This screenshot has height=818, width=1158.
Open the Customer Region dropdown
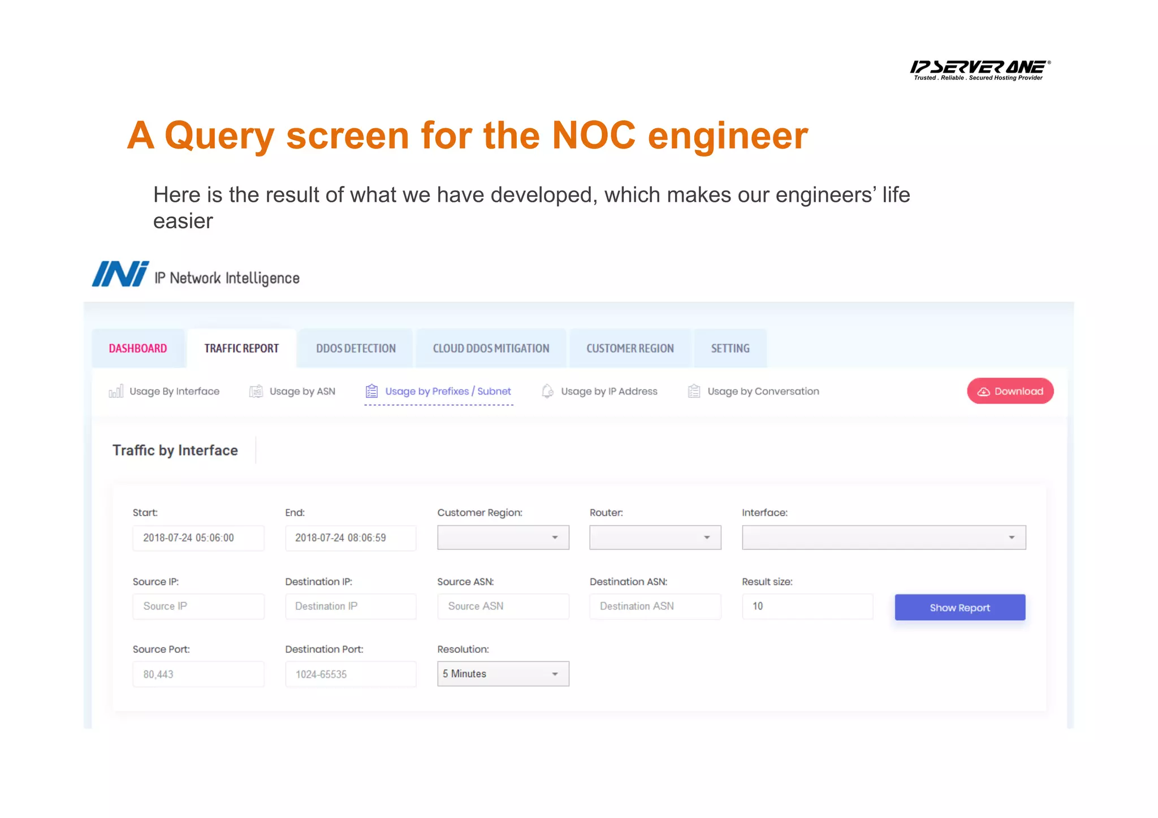pyautogui.click(x=503, y=538)
